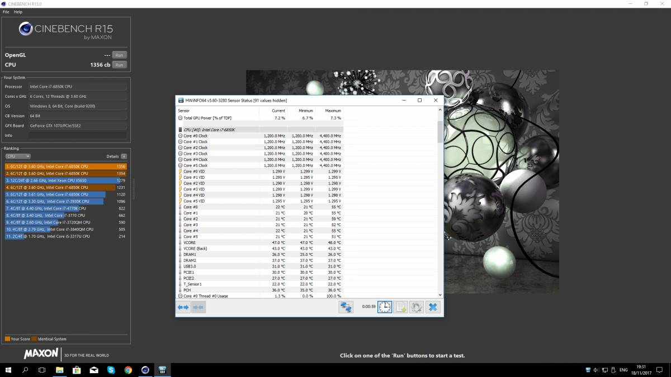671x377 pixels.
Task: Select the i7-4770K ranking entry
Action: tap(66, 208)
